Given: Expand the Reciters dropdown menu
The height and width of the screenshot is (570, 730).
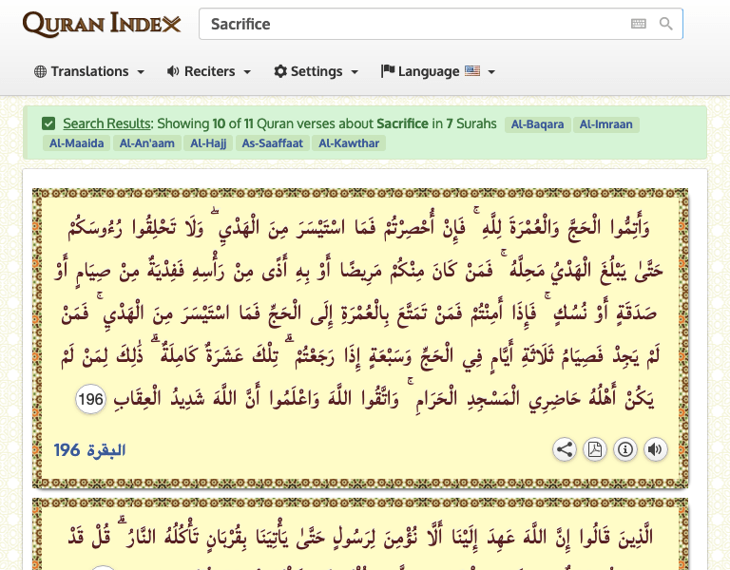Looking at the screenshot, I should (209, 71).
